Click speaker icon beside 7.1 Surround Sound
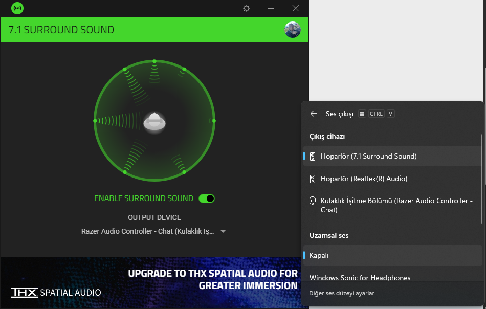 pyautogui.click(x=313, y=156)
